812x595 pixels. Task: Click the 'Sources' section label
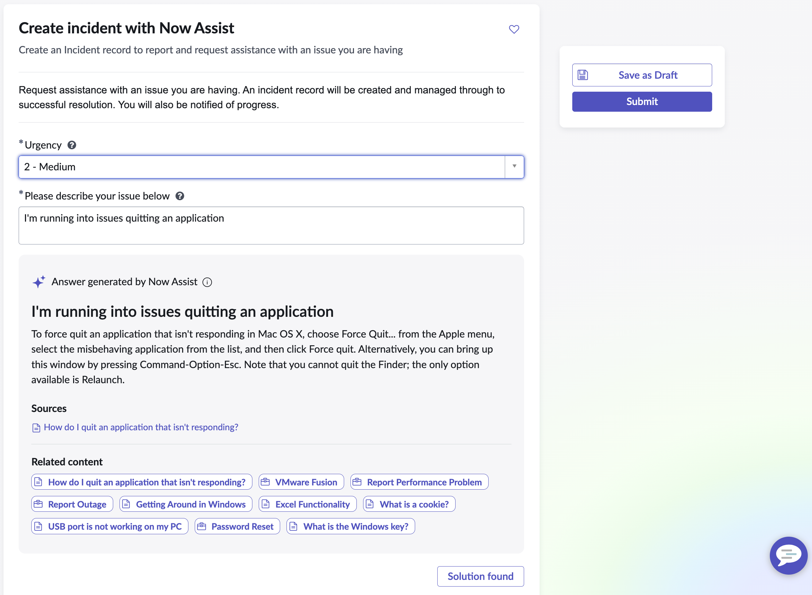coord(49,408)
